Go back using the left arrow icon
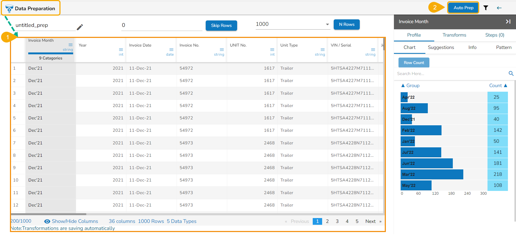Image resolution: width=516 pixels, height=235 pixels. (499, 8)
